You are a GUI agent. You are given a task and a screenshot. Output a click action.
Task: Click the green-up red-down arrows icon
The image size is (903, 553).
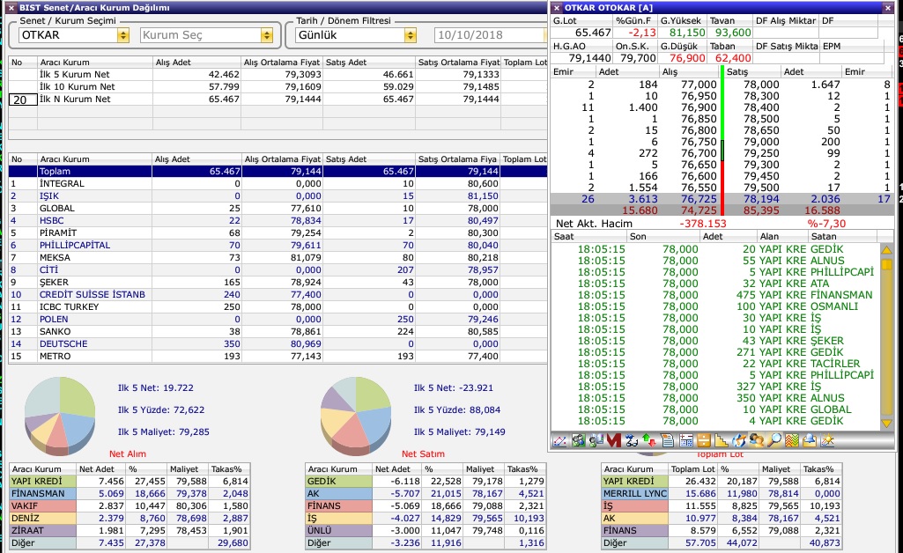click(x=649, y=441)
